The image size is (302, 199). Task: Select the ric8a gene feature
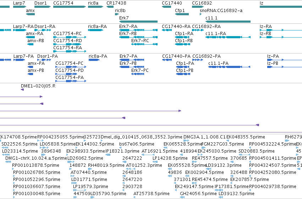[96, 7]
